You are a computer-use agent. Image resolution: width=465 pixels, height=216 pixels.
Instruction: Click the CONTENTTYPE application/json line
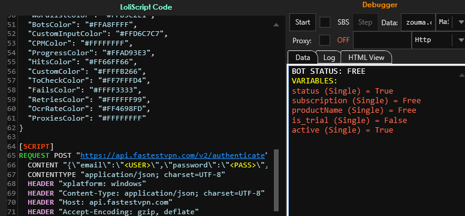(126, 174)
